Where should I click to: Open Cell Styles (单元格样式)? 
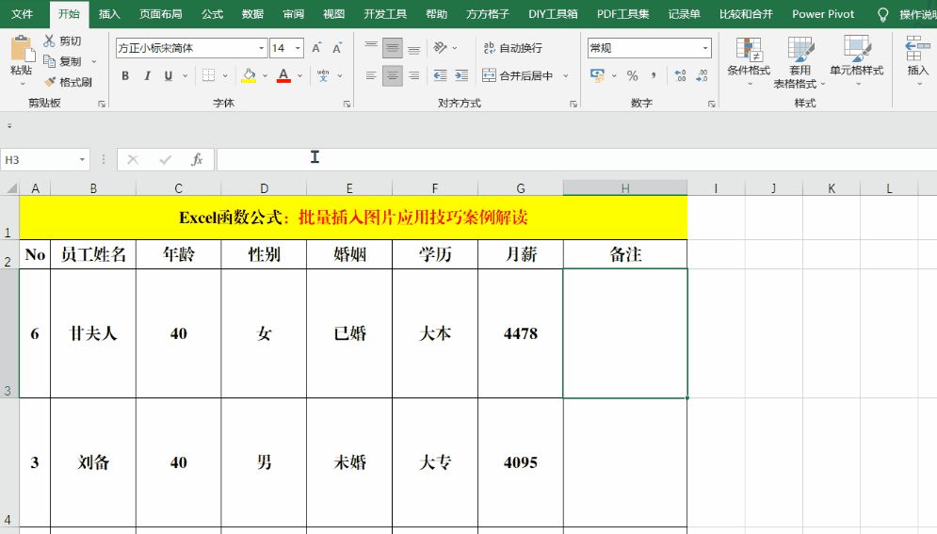coord(856,61)
